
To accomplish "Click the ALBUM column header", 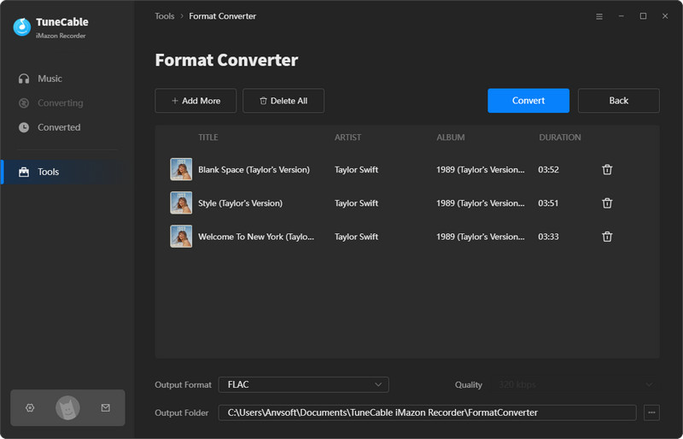I will pyautogui.click(x=451, y=138).
